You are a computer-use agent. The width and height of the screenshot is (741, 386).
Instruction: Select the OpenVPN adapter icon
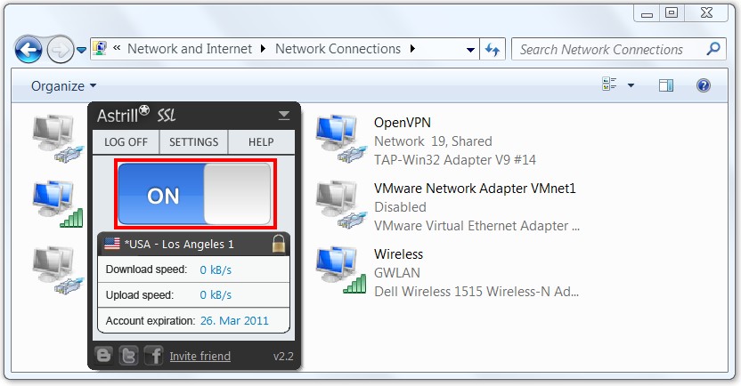[x=341, y=140]
